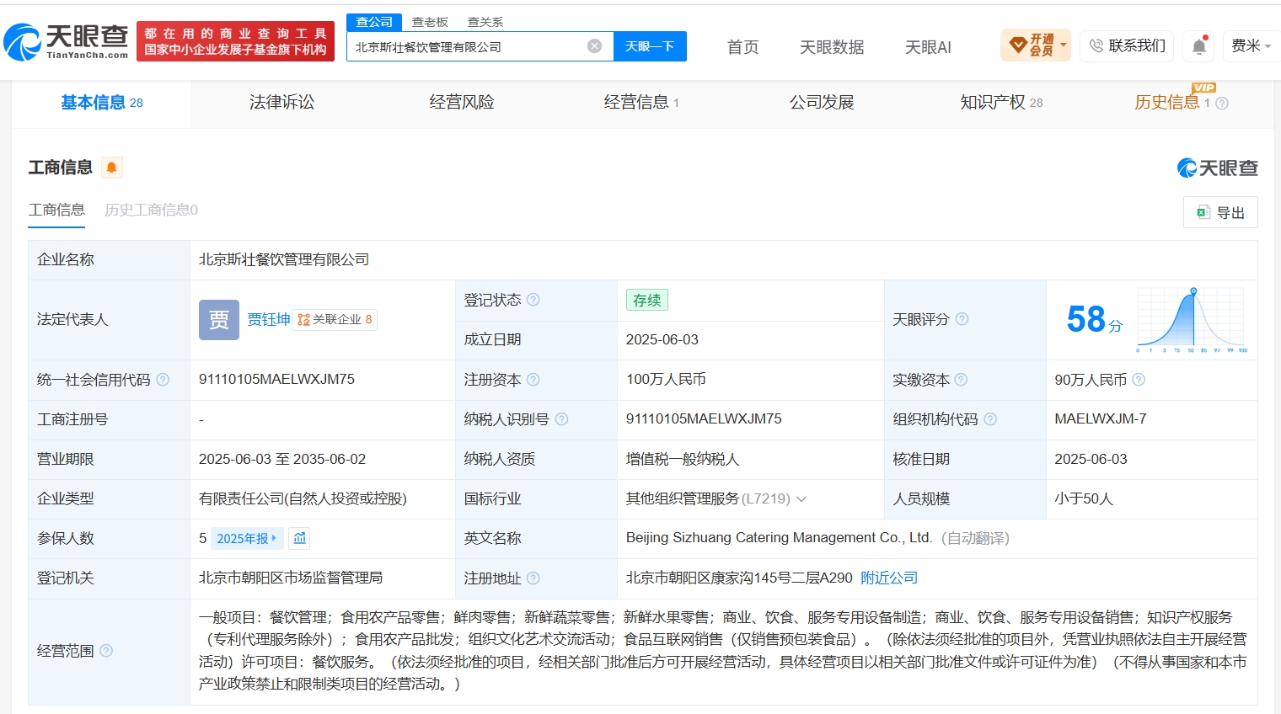1281x714 pixels.
Task: Click the organization code MAELWXJM-7
Action: tap(1101, 419)
